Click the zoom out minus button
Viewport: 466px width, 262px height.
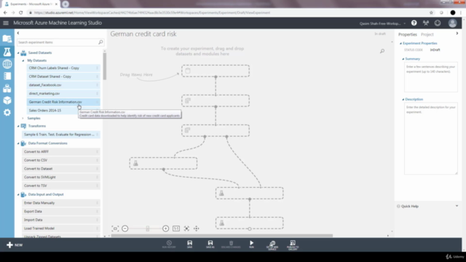click(125, 229)
